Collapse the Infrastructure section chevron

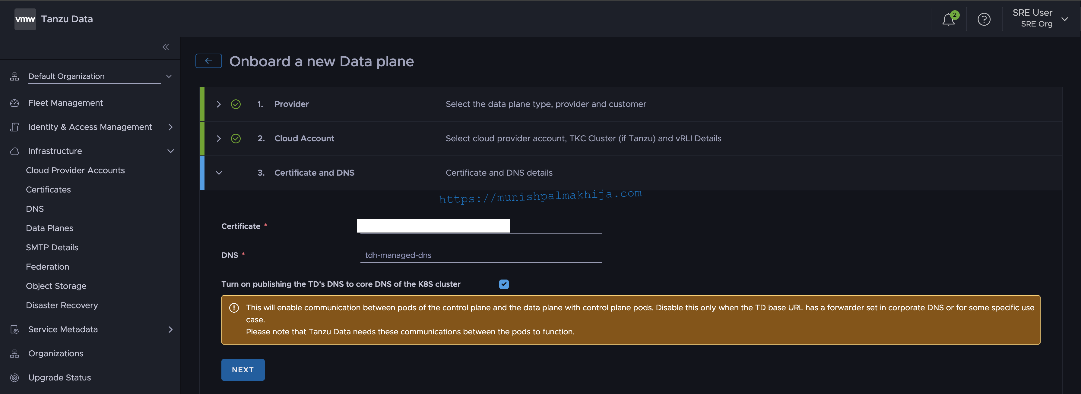tap(170, 151)
